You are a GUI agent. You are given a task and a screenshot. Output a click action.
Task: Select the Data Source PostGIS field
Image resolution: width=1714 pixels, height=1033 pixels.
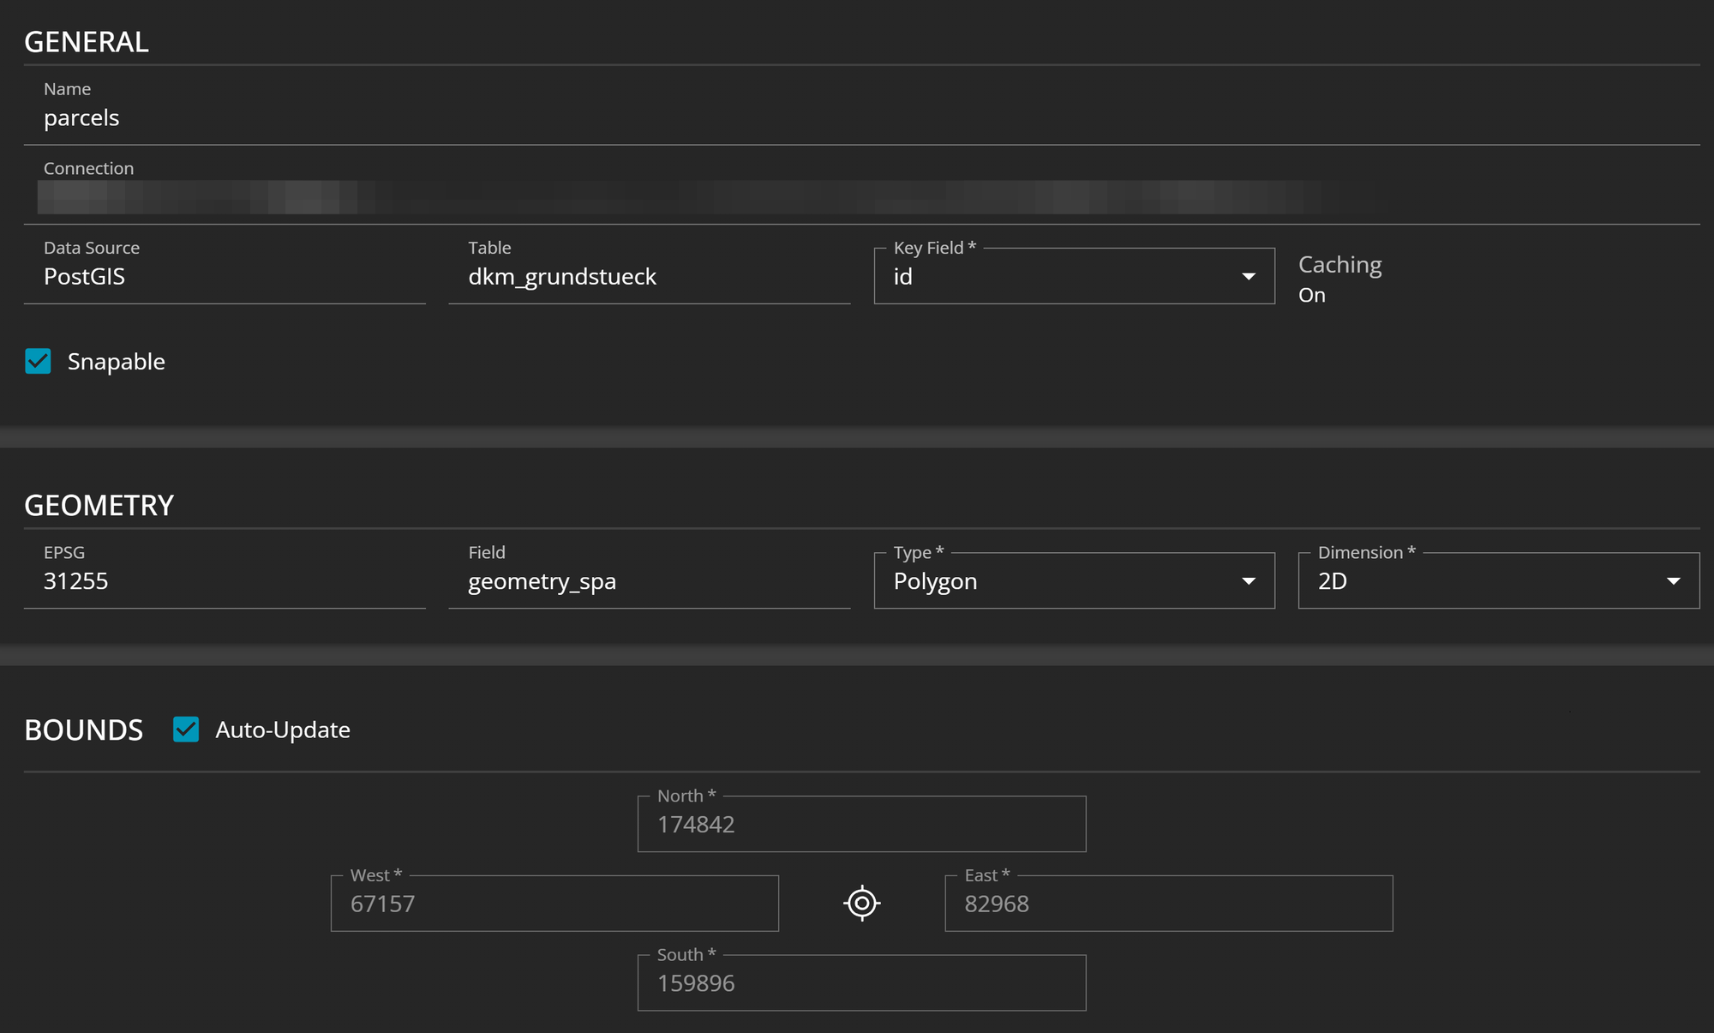pyautogui.click(x=223, y=277)
